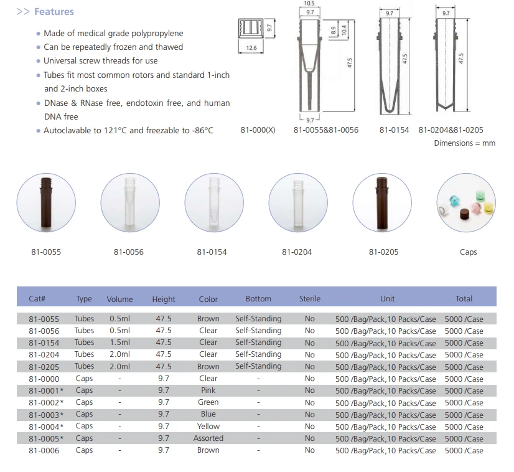Click the 'Volume' column header
This screenshot has width=514, height=472.
pos(119,299)
